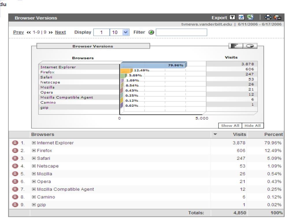This screenshot has height=222, width=296.
Task: Click red icon next to Netscape row
Action: tap(15, 166)
